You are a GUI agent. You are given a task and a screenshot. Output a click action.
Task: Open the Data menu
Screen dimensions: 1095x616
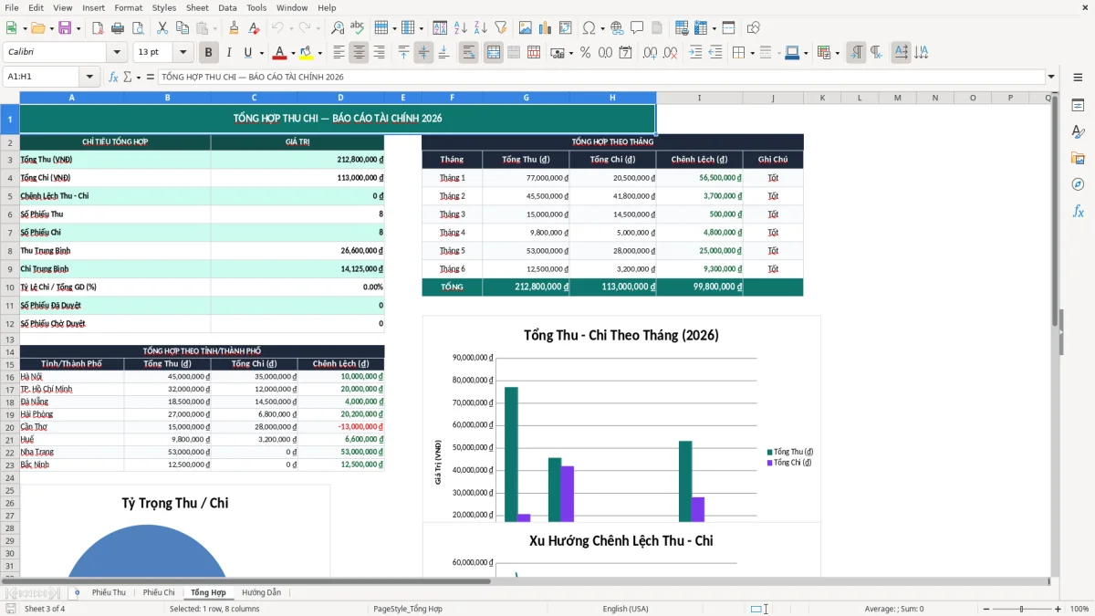pos(227,7)
